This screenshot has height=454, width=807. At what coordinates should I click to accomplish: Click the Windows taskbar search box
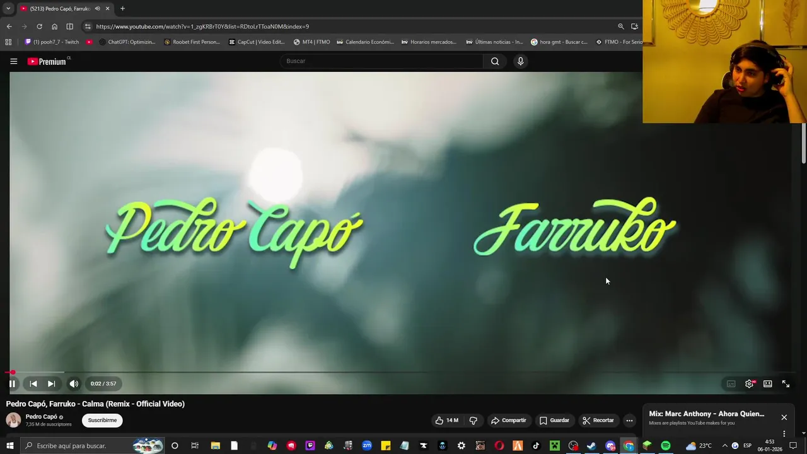pos(93,446)
